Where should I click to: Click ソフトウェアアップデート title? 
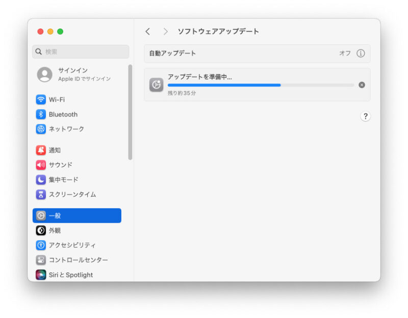click(x=218, y=32)
